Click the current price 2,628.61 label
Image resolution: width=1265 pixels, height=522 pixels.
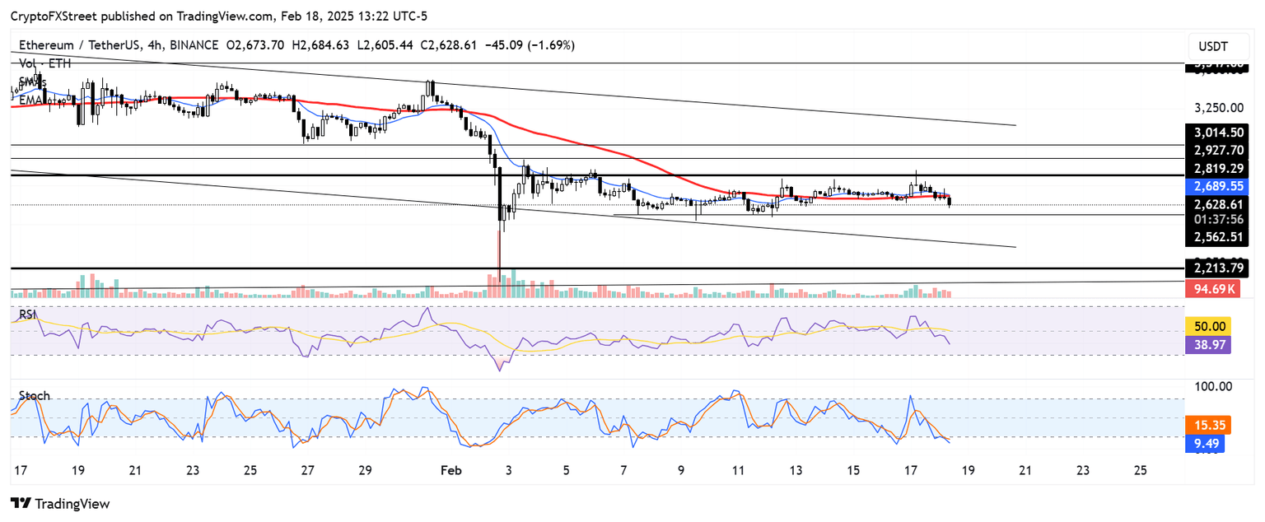coord(1218,204)
